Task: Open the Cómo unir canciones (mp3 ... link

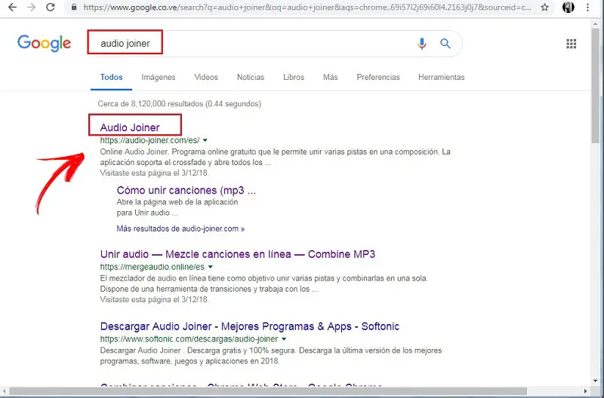Action: [186, 191]
